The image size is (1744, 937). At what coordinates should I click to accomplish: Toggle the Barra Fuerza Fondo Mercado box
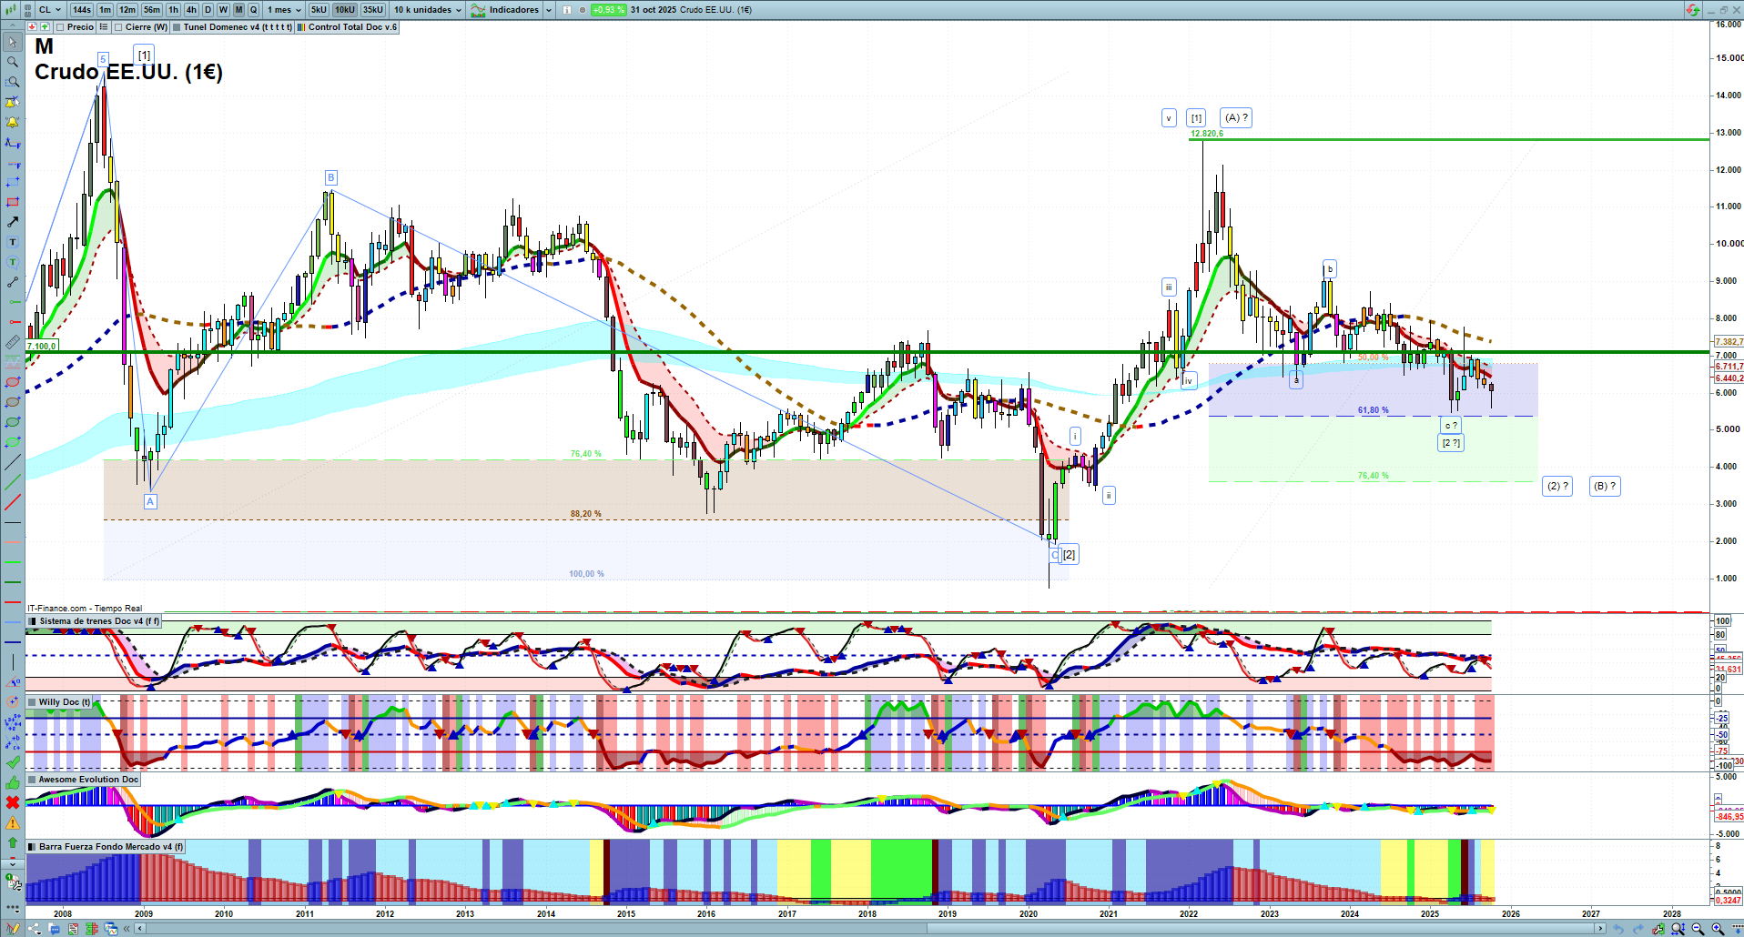pos(33,847)
